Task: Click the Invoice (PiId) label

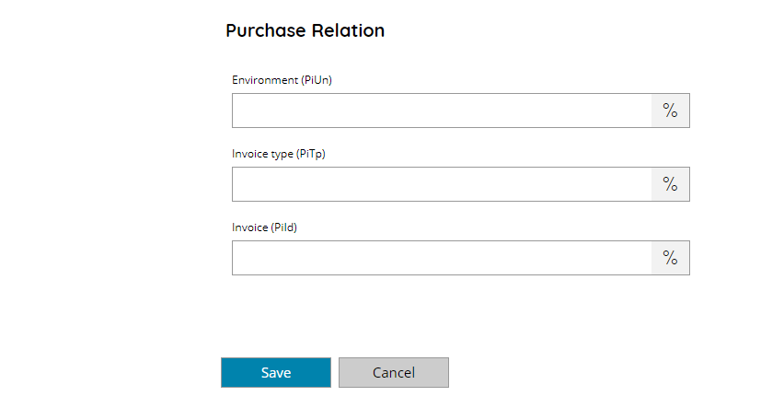Action: 264,227
